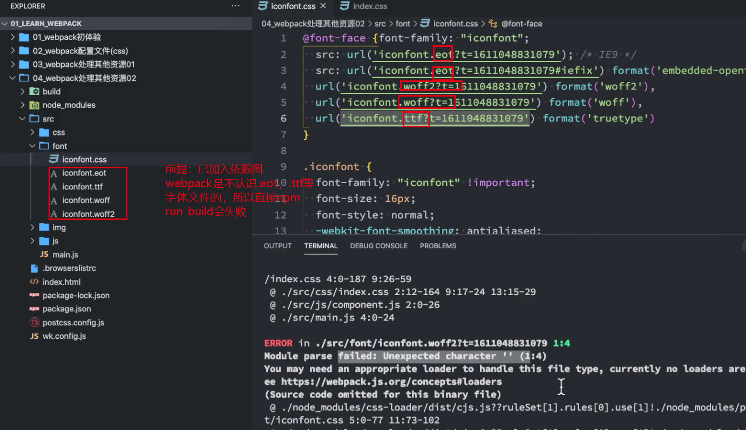746x430 pixels.
Task: Click font file icon beside iconfont.eot
Action: [53, 173]
